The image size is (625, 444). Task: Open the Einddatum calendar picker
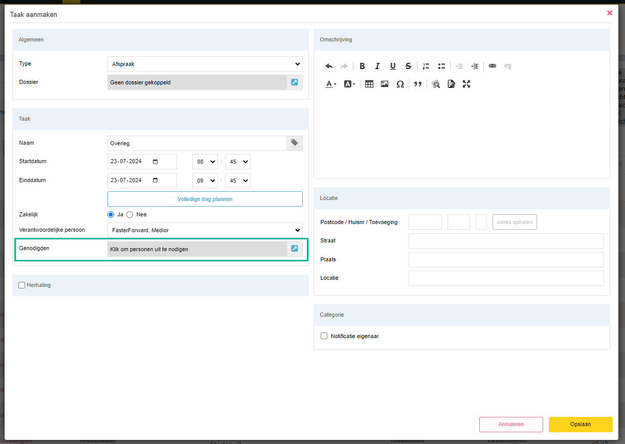(155, 181)
